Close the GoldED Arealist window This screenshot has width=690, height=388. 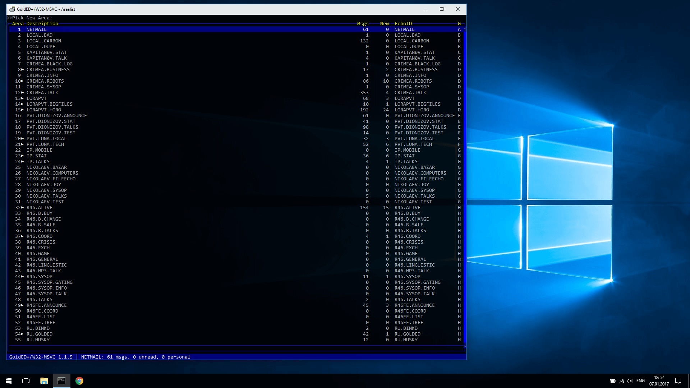click(458, 9)
